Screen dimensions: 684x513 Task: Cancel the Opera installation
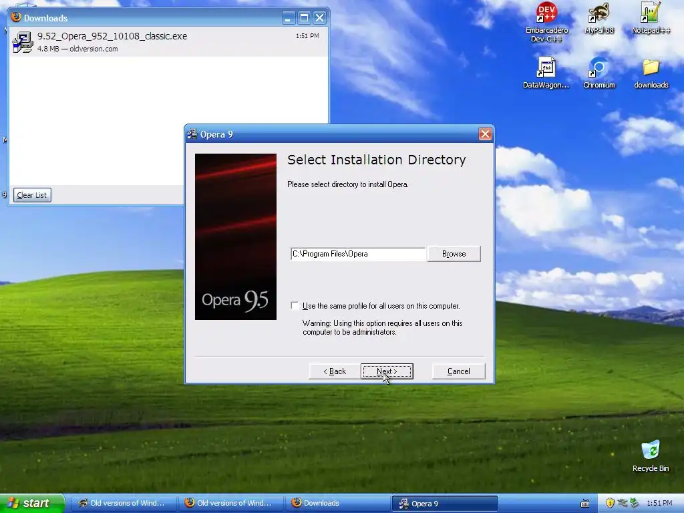tap(458, 371)
